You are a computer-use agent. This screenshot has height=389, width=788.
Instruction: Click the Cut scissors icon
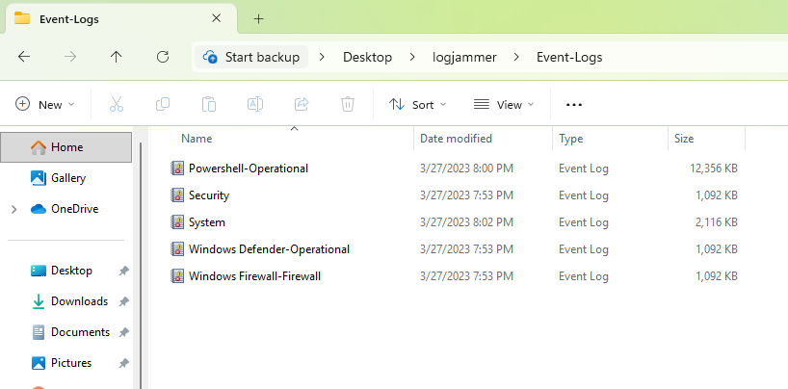[x=117, y=105]
